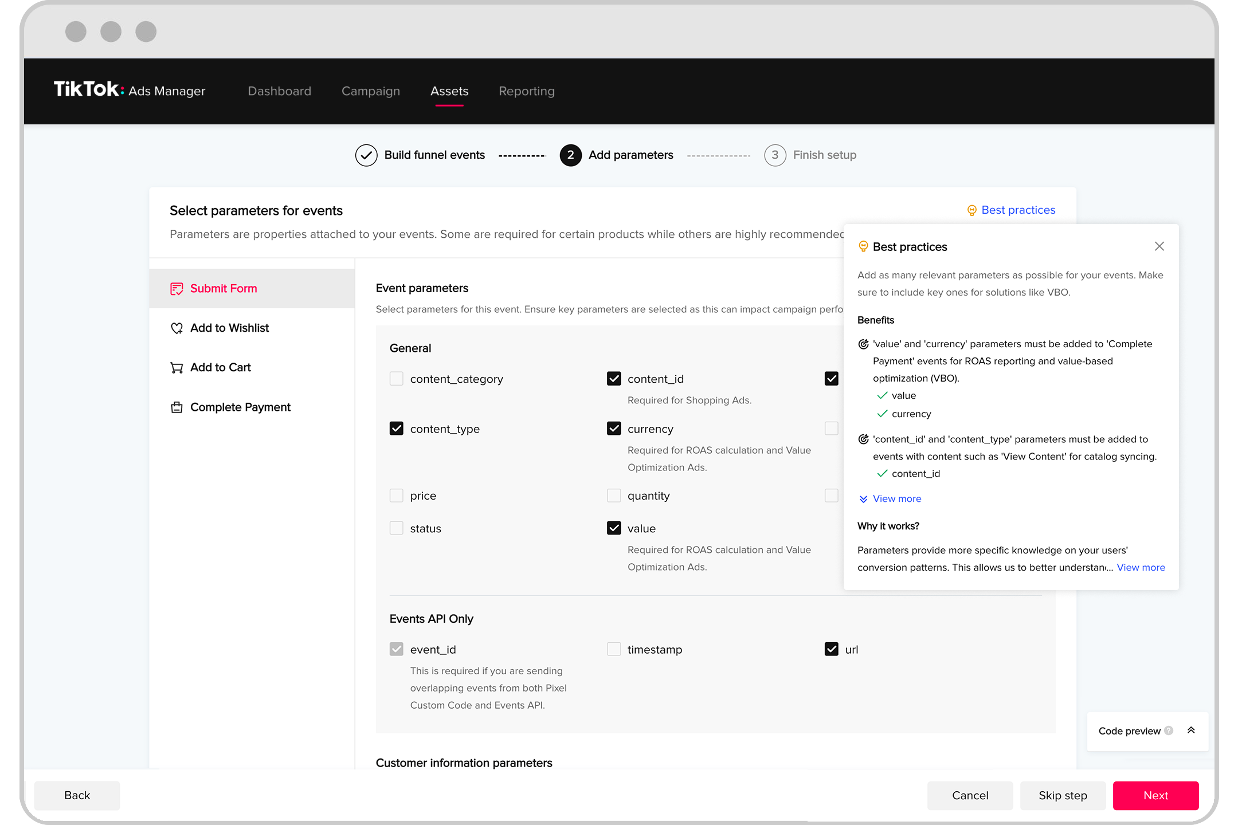
Task: Click the Add to Cart icon
Action: click(177, 368)
